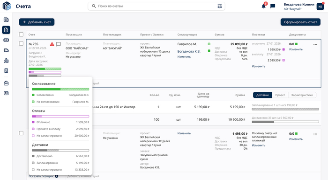Click the 19 900,00 ₽ item sum
The image size is (328, 180).
click(237, 120)
